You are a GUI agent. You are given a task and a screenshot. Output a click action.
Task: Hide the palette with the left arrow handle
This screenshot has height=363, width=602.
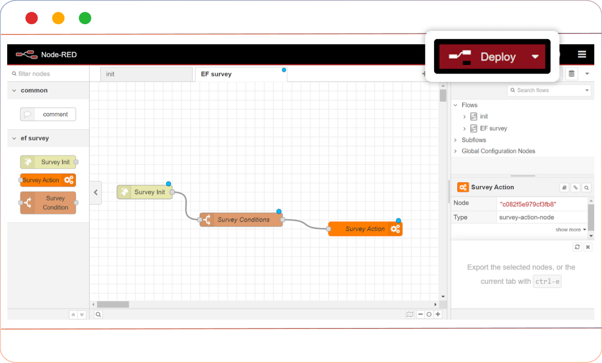tap(95, 193)
